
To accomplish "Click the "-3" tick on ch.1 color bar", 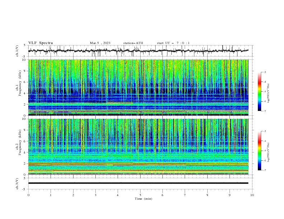I will [264, 72].
